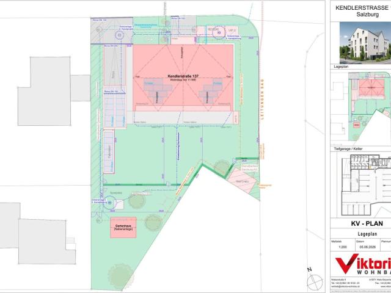Click the 'Maßstab' field header

pyautogui.click(x=337, y=242)
